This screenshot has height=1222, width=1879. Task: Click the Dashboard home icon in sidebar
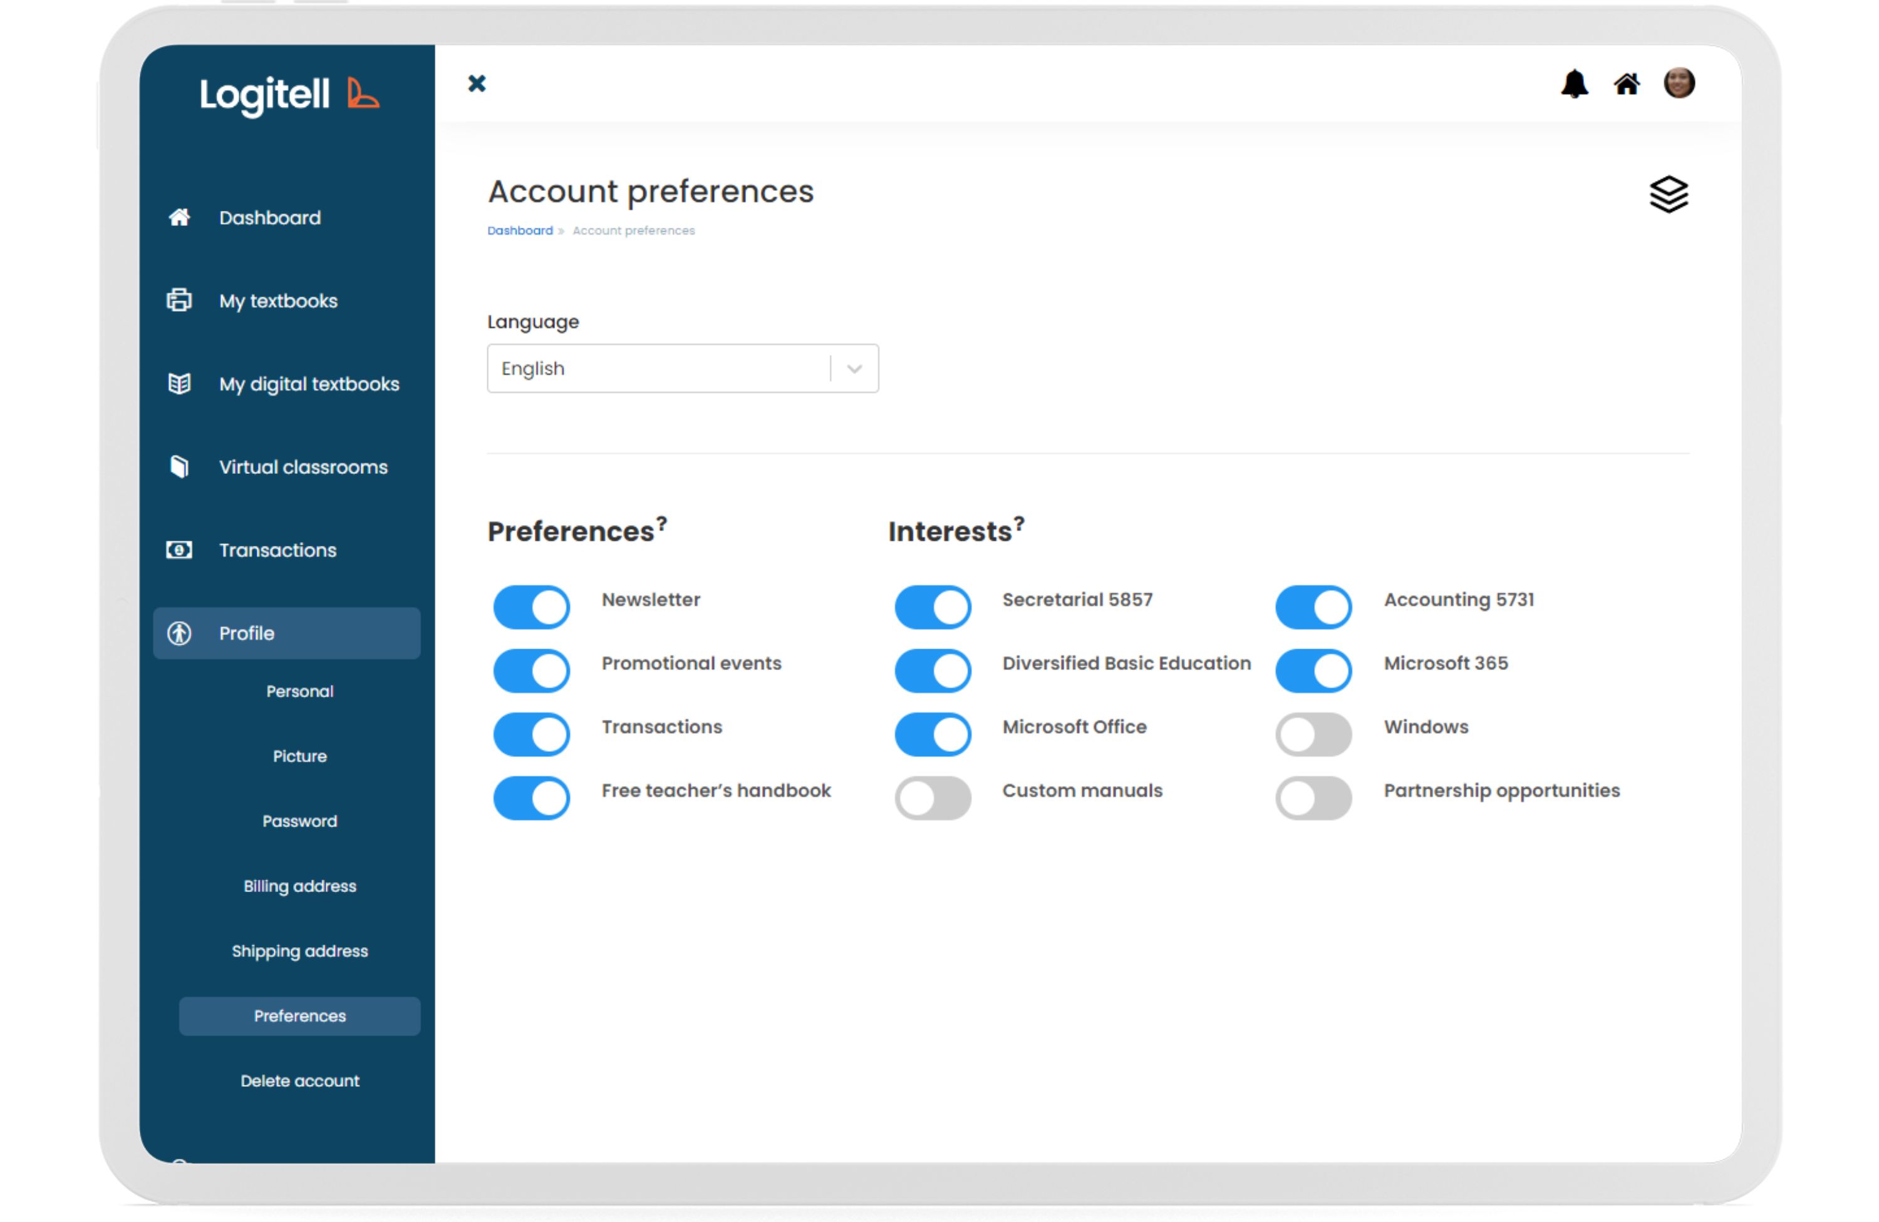tap(179, 217)
